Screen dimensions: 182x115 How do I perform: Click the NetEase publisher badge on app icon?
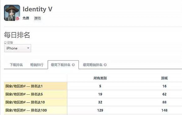(18, 19)
